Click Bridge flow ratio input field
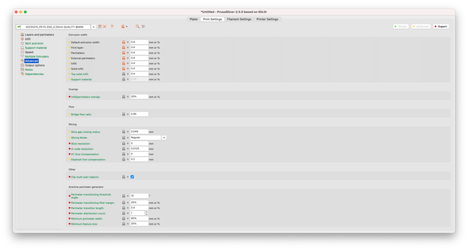Screen dimensions: 468x250 coord(139,114)
